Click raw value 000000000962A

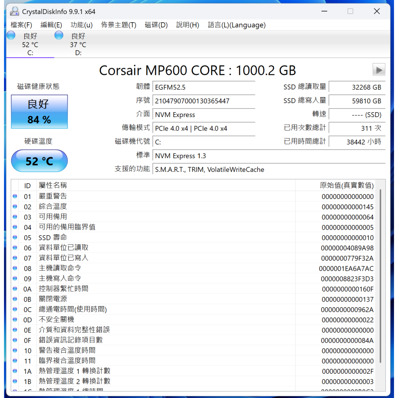[347, 310]
